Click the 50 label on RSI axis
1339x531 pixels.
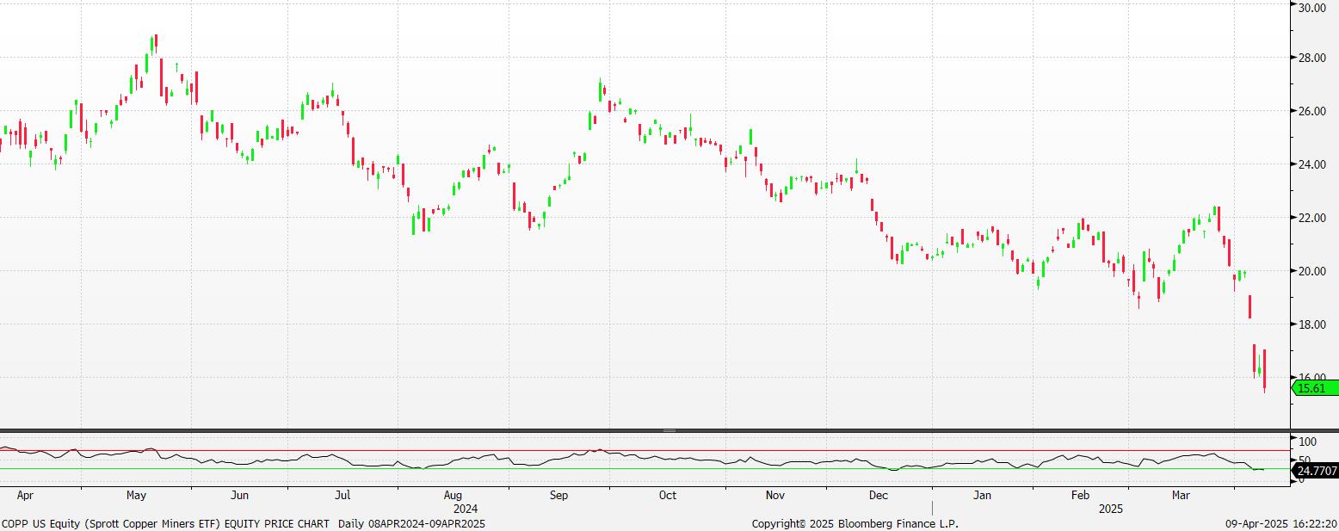[1305, 460]
